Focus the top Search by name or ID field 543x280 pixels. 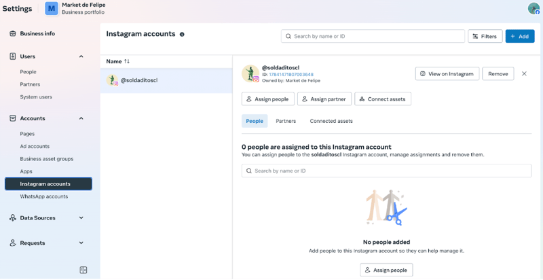(x=373, y=36)
